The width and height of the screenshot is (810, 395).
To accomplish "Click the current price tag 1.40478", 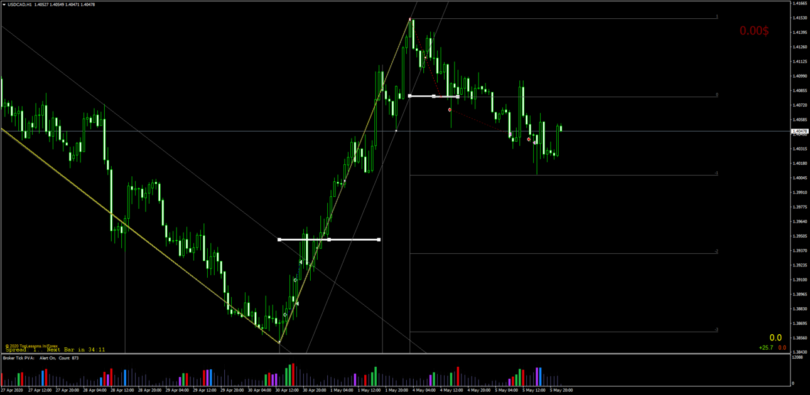I will point(800,131).
